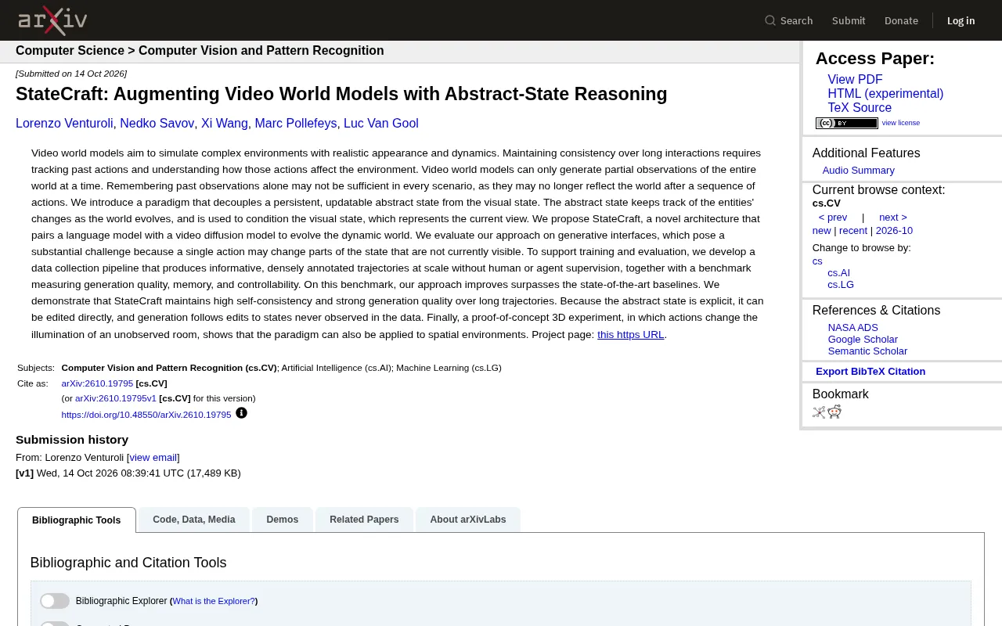Download TeX Source
The height and width of the screenshot is (626, 1002).
pyautogui.click(x=860, y=108)
